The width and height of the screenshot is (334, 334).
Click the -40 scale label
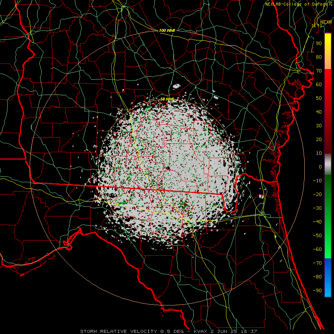pos(317,222)
